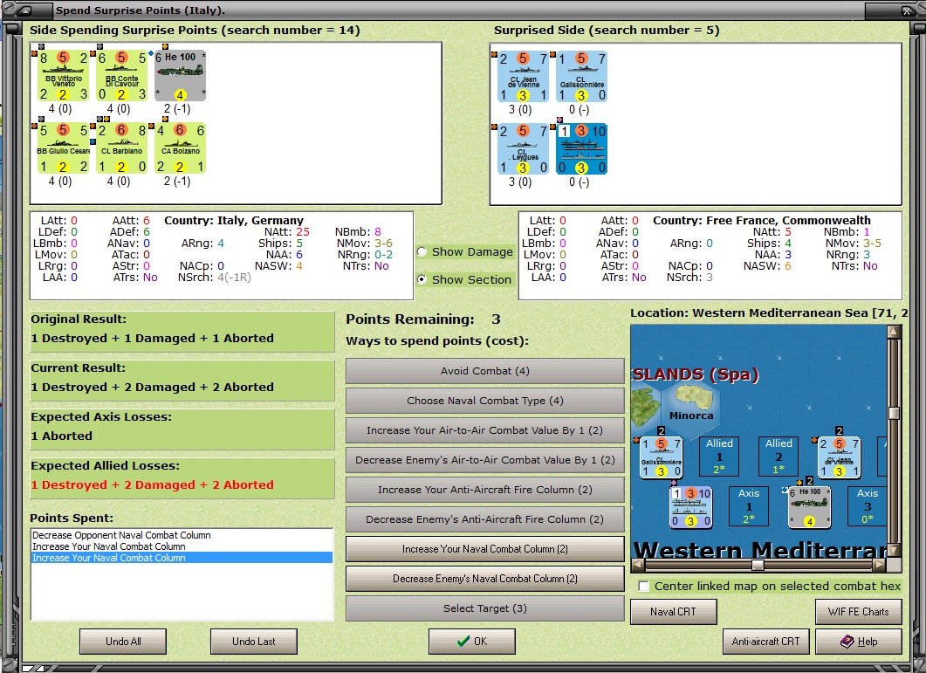Select the He 100 aircraft counter in attacker panel

tap(180, 76)
